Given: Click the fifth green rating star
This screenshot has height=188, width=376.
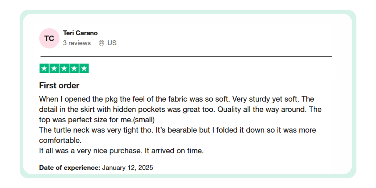Looking at the screenshot, I should pos(84,68).
